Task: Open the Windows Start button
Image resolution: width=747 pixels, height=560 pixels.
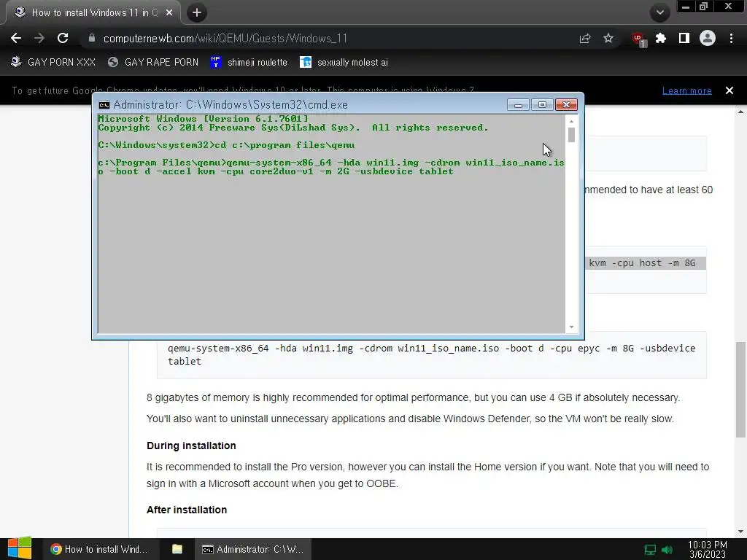Action: pyautogui.click(x=20, y=548)
